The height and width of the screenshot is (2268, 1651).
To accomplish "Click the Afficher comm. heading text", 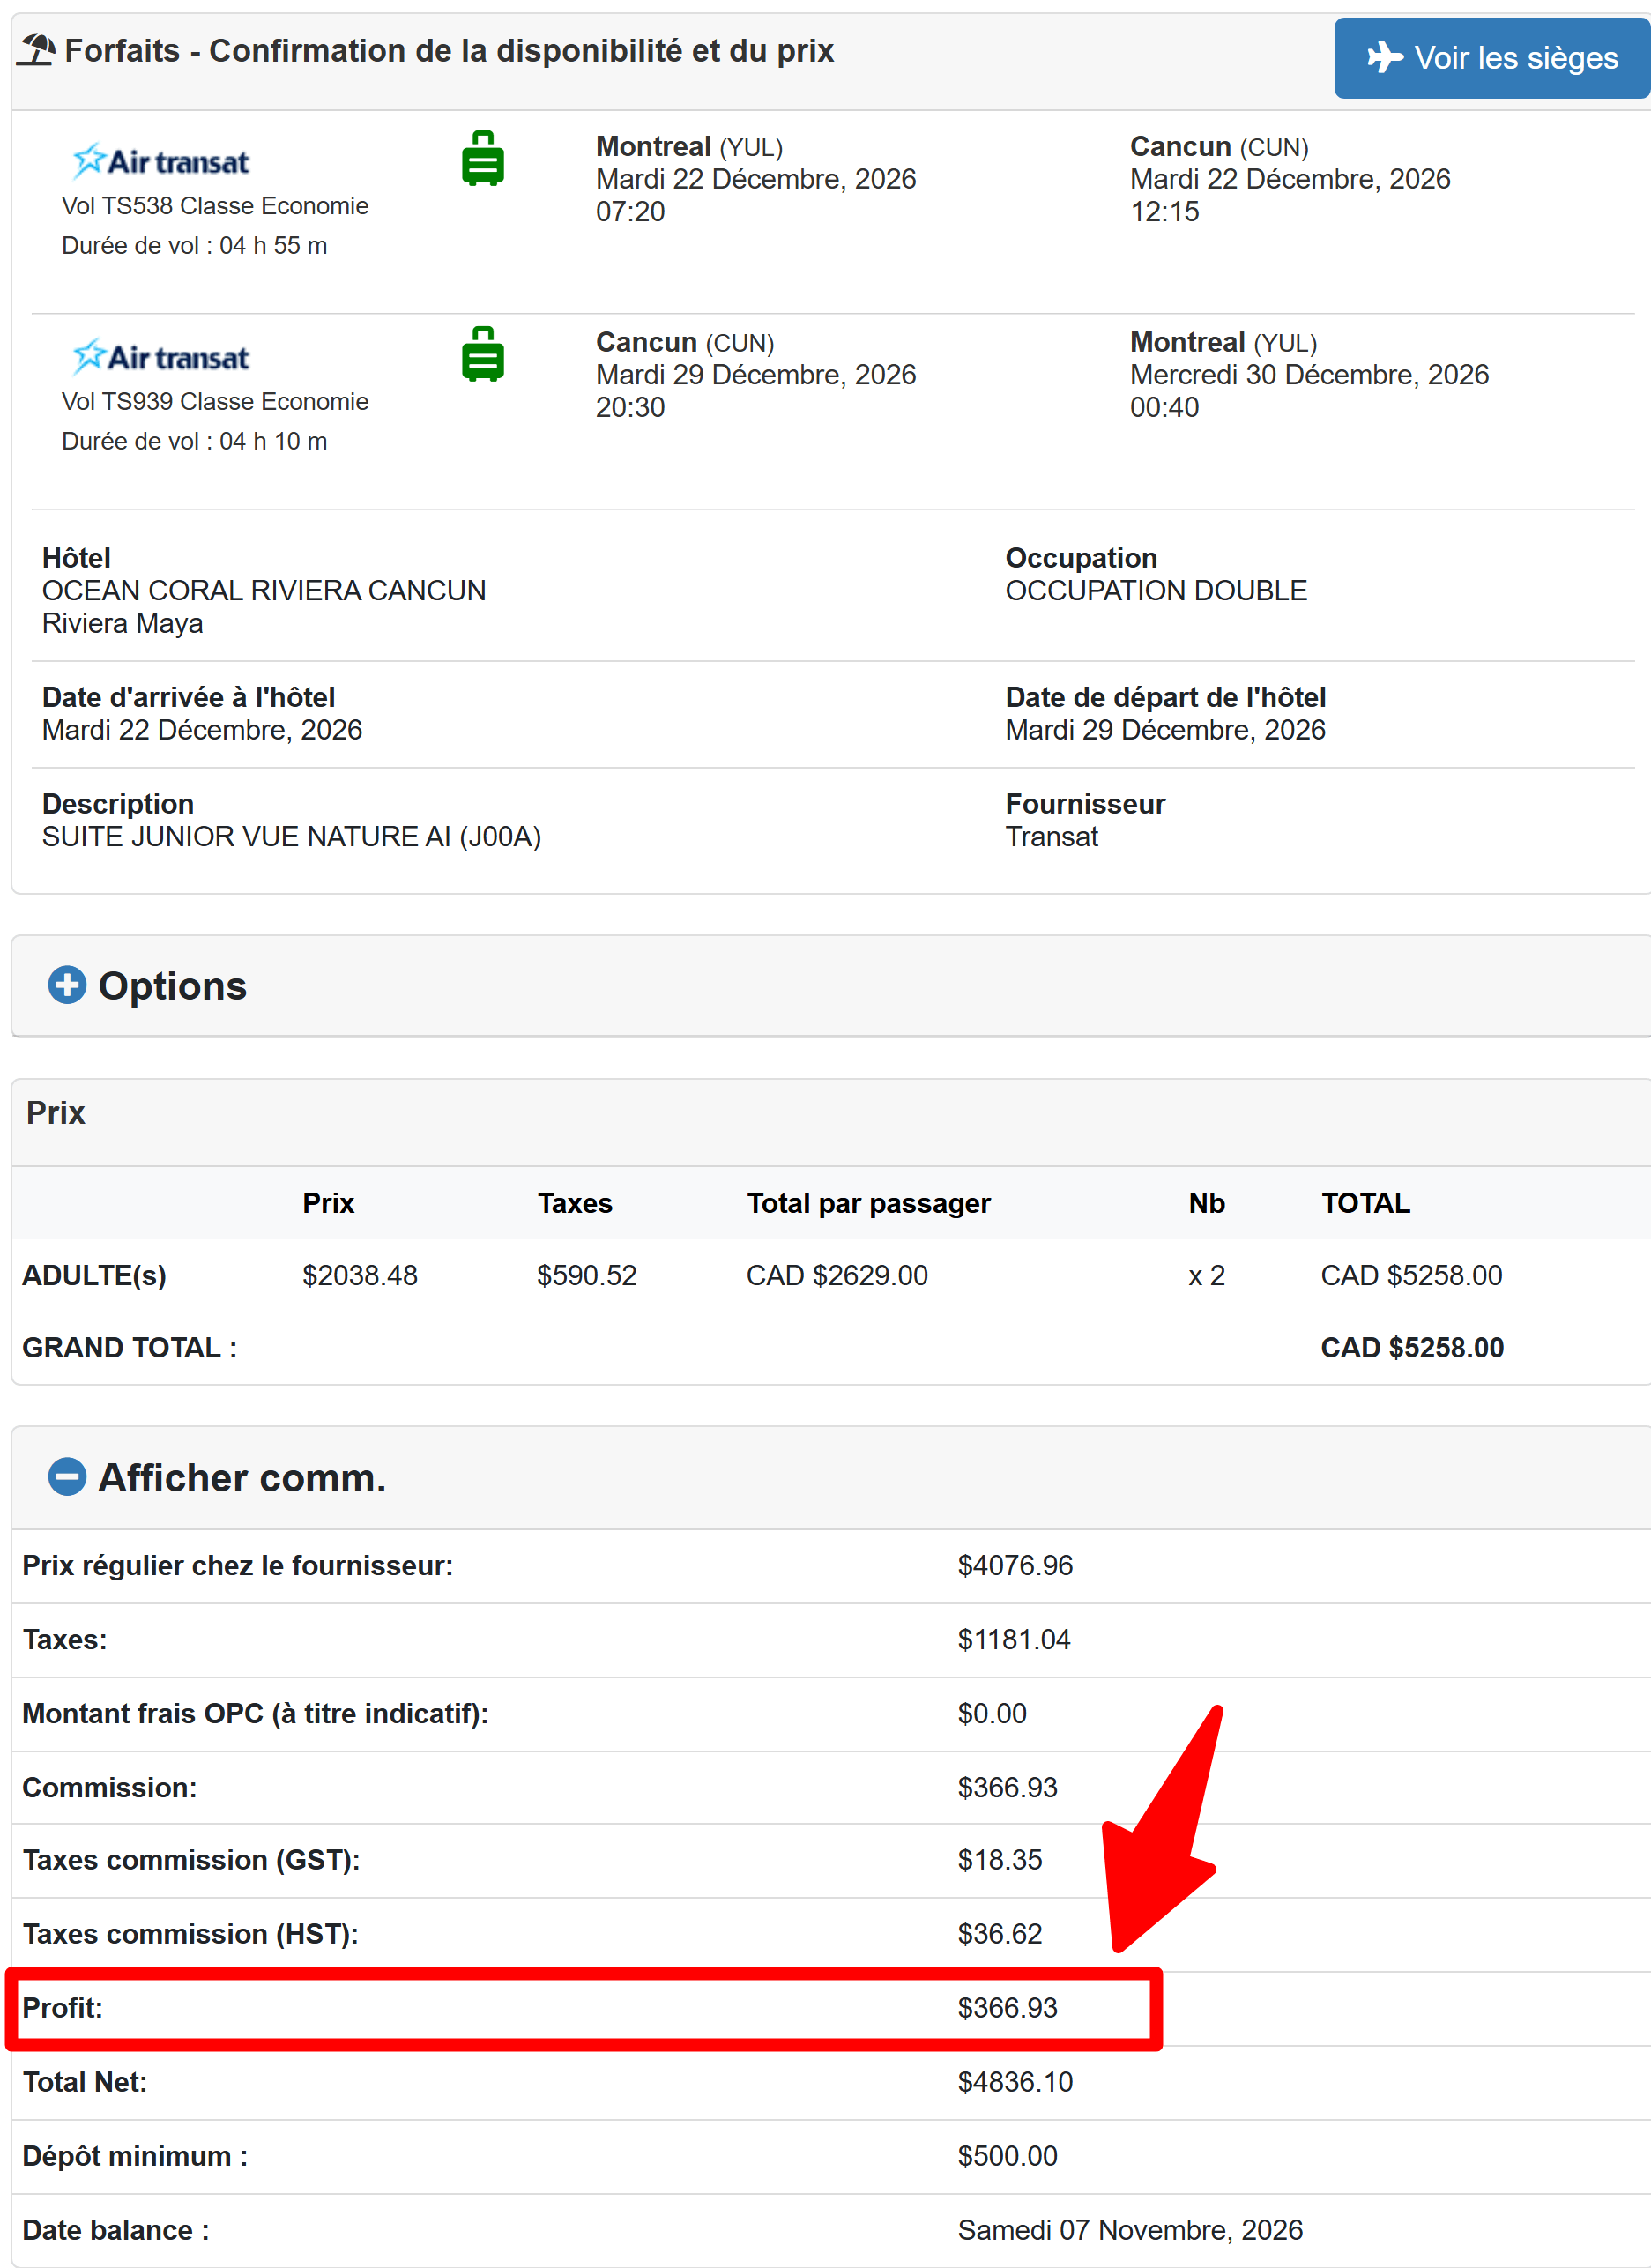I will [x=242, y=1478].
